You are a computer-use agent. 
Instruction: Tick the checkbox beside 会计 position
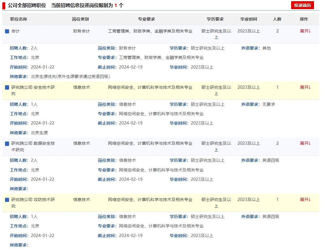point(7,31)
